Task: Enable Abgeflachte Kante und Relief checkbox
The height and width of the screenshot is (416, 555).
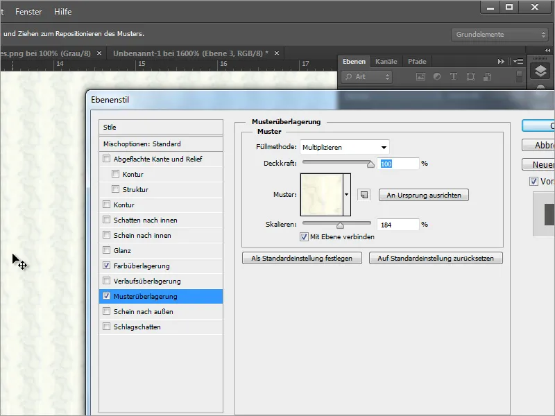Action: pos(107,159)
